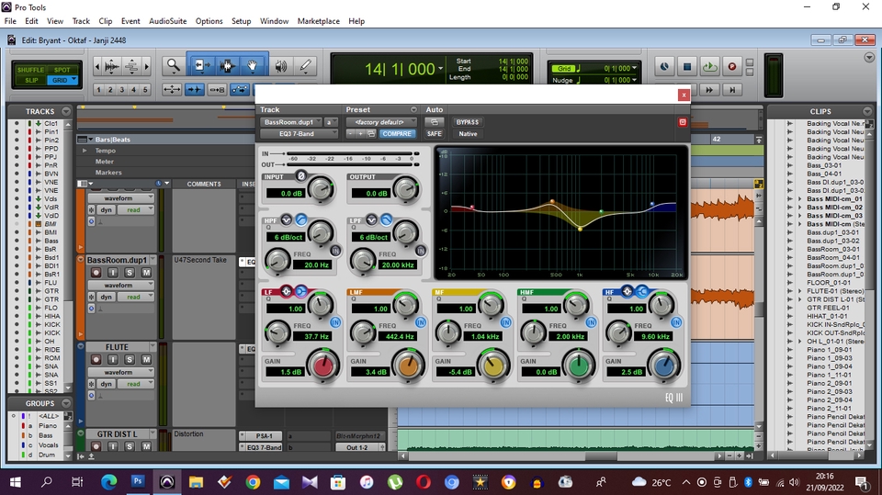Click the EQ3 INPUT gain knob

(321, 190)
